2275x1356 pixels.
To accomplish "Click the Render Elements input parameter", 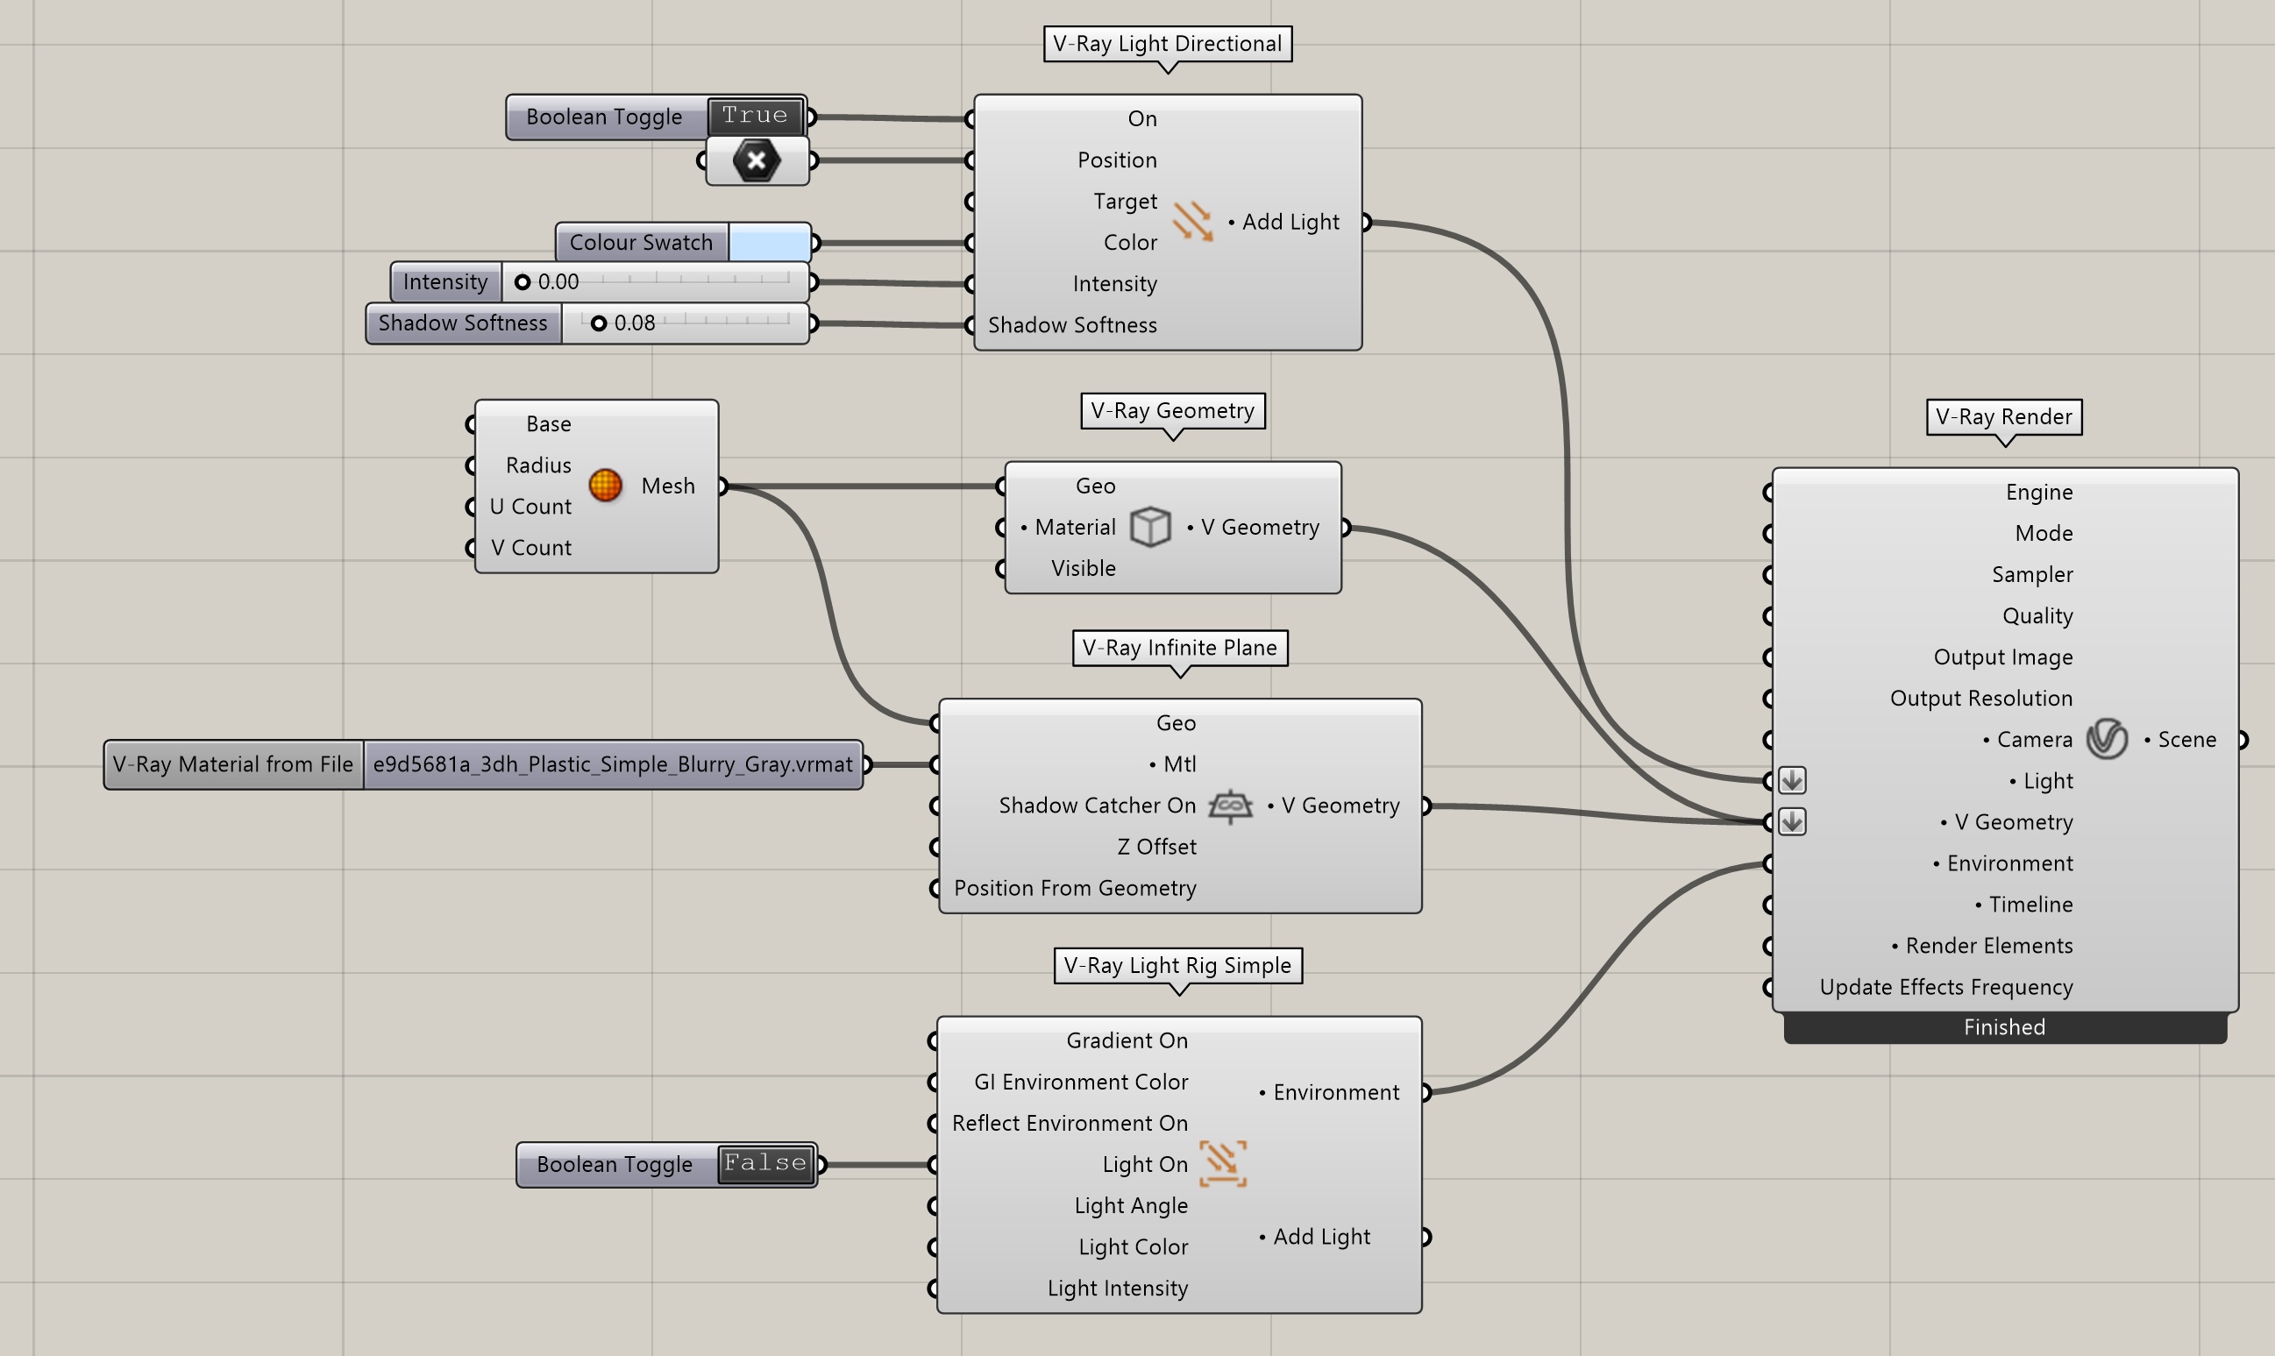I will 1981,946.
